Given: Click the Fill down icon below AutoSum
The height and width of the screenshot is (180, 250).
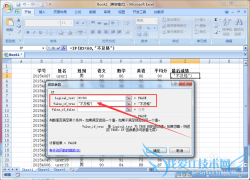Looking at the screenshot, I should 216,26.
